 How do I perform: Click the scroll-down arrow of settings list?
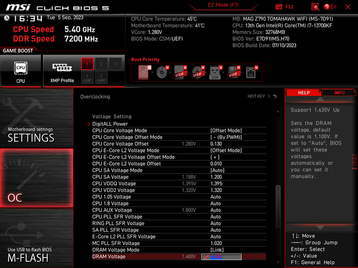(x=278, y=262)
